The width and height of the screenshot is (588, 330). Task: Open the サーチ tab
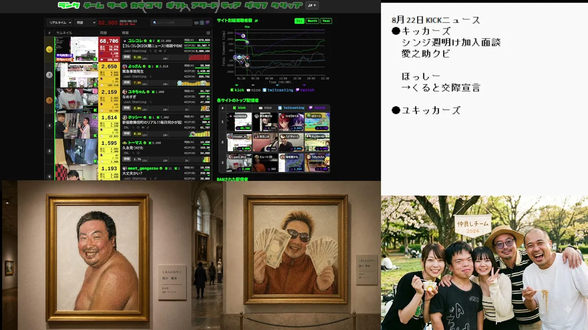point(117,5)
